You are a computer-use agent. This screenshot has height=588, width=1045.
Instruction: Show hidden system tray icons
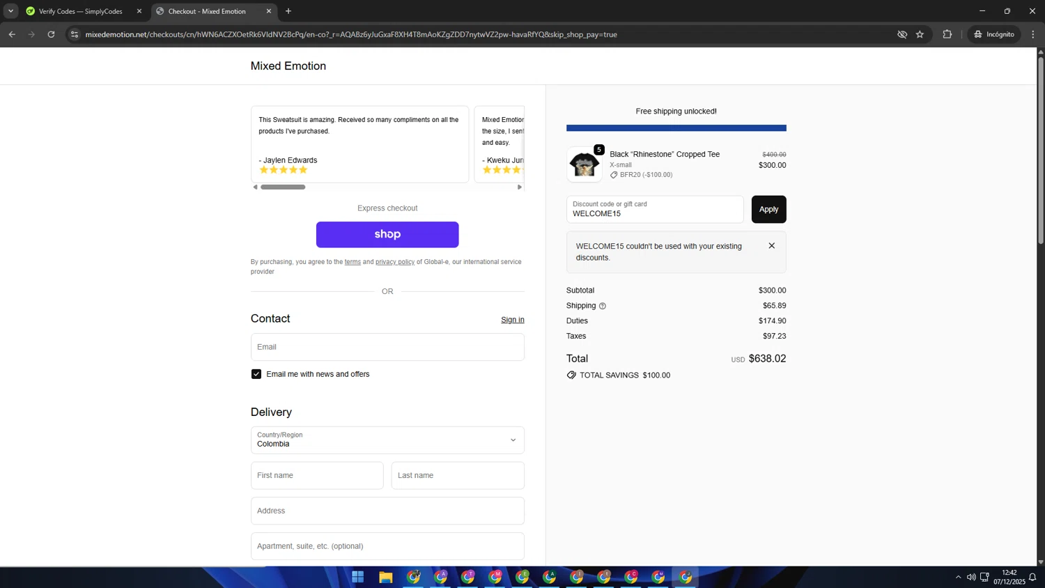[x=958, y=577]
